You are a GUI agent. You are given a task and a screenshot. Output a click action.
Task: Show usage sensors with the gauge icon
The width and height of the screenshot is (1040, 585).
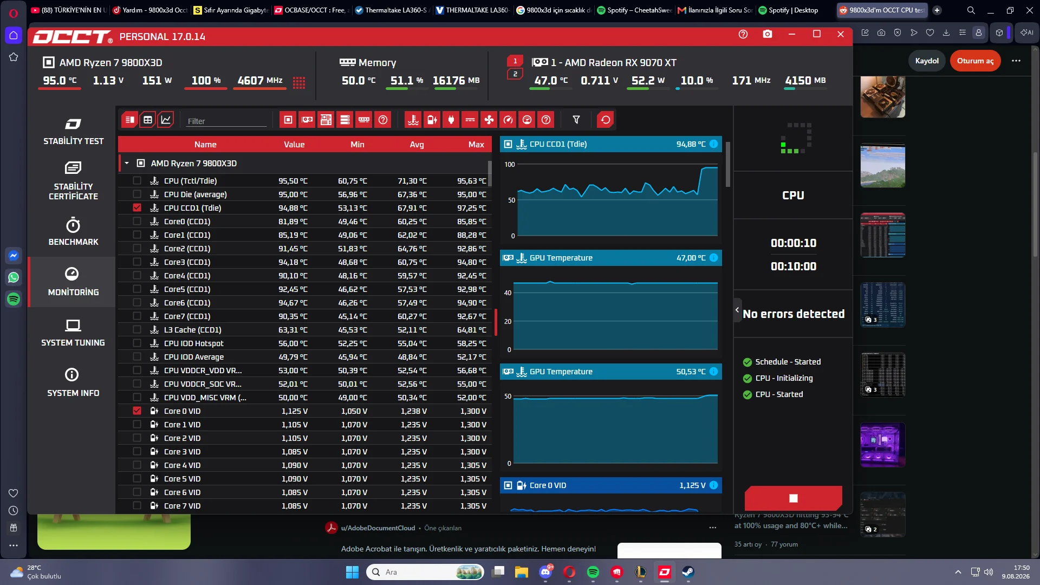(527, 120)
